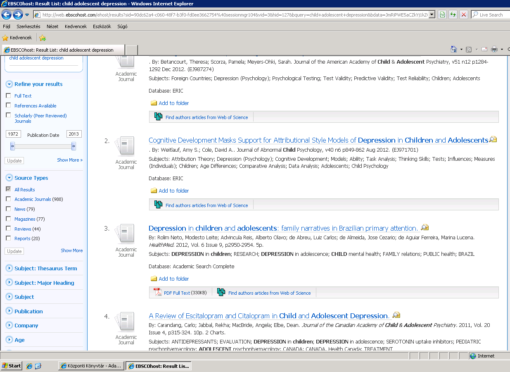Click the PDF icon for result 3

pyautogui.click(x=158, y=292)
